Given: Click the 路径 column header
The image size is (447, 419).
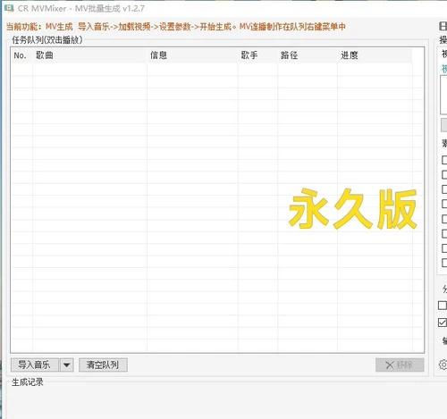Looking at the screenshot, I should [x=308, y=55].
